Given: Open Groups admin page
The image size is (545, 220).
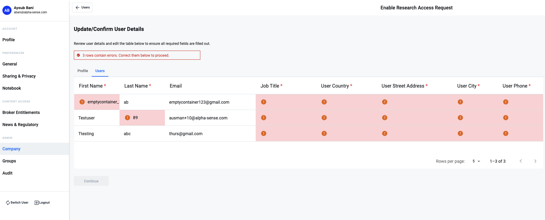Looking at the screenshot, I should 34,161.
